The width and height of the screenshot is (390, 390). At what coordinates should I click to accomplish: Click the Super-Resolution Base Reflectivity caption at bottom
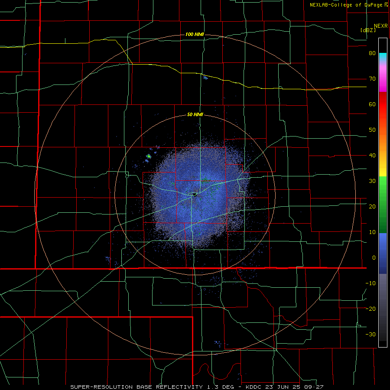(x=197, y=387)
